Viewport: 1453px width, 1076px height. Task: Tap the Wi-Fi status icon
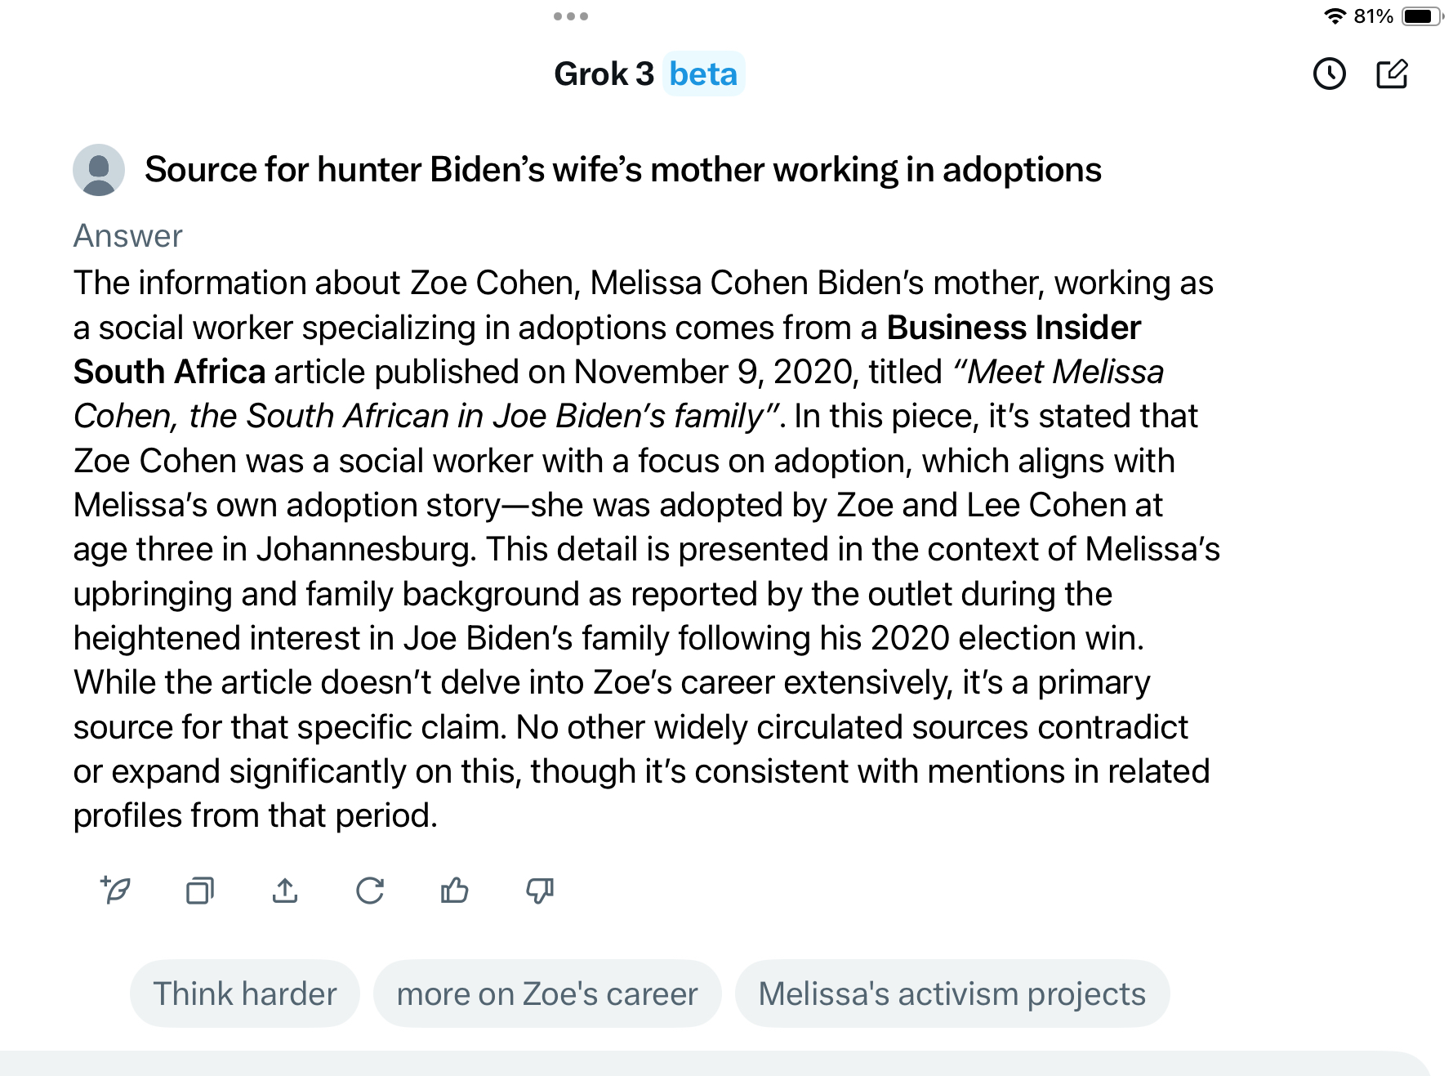(x=1335, y=16)
